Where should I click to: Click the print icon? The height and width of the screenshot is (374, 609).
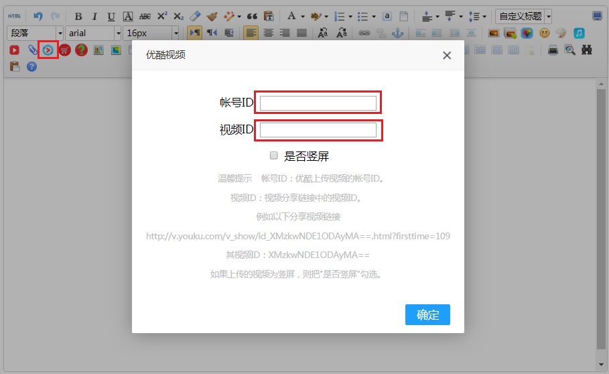(x=553, y=50)
